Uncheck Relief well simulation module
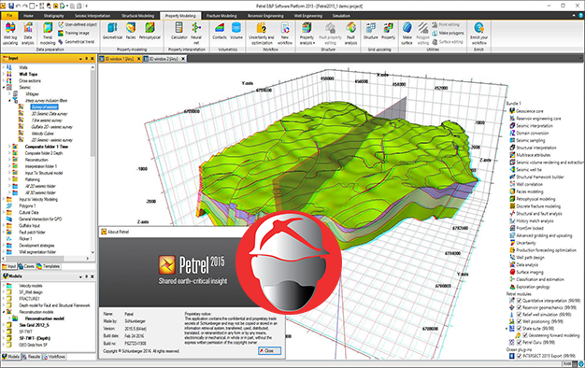This screenshot has height=368, width=585. click(519, 315)
